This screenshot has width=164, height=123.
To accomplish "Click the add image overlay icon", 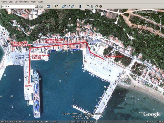I will [x=73, y=6].
